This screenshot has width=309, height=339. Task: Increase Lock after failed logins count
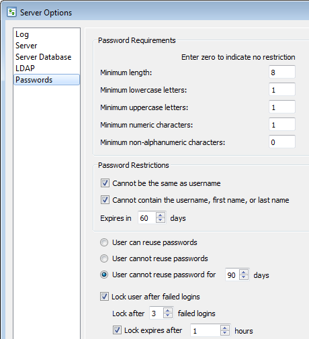pos(168,310)
